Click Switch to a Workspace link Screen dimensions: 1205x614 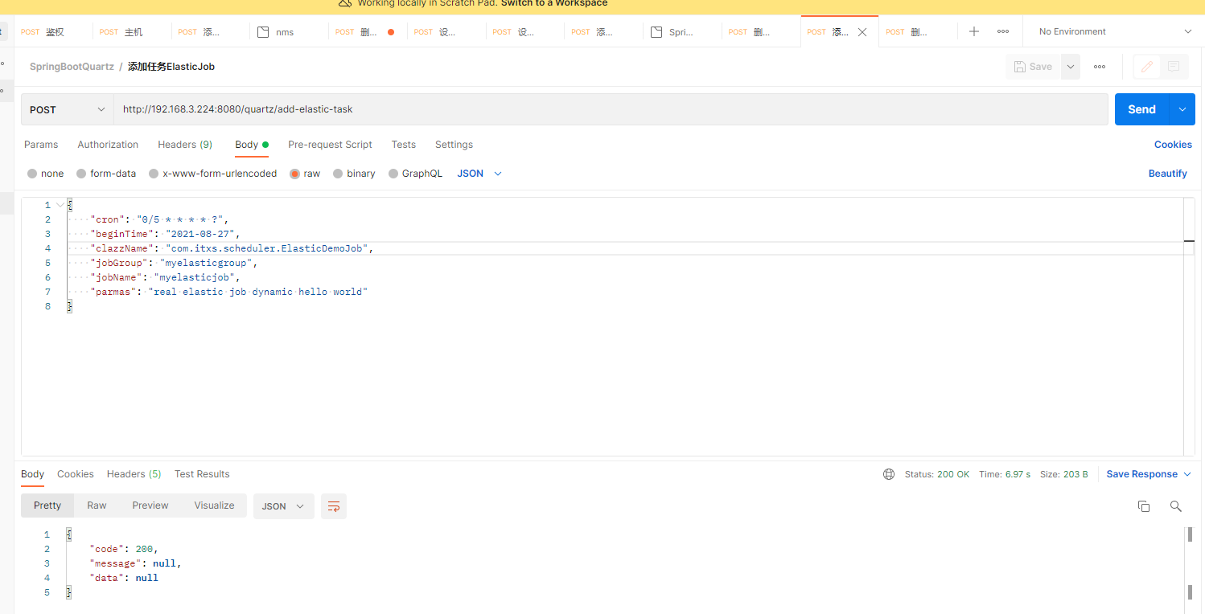pos(554,3)
